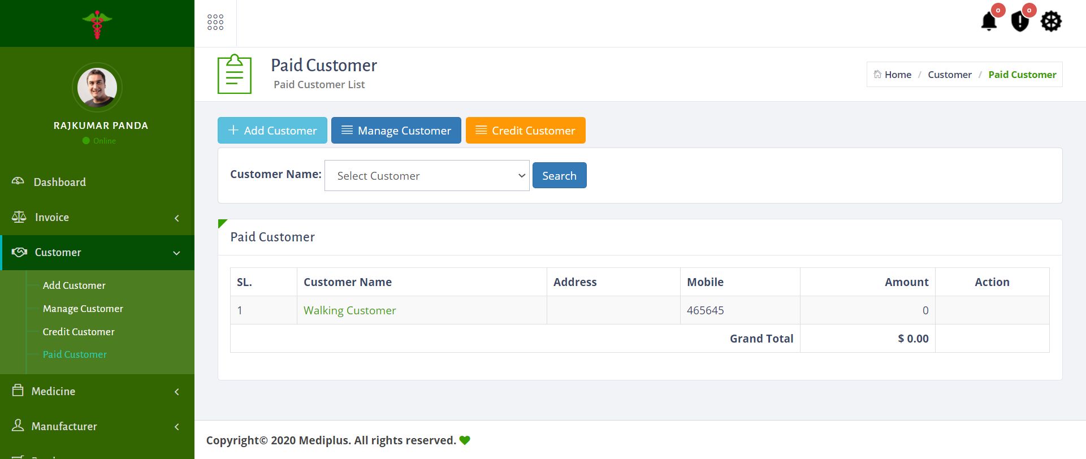
Task: Click Rajkumar Panda's profile avatar
Action: click(x=97, y=88)
